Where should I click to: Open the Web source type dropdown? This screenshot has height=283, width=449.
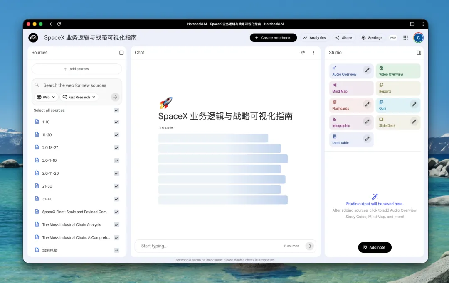(46, 97)
